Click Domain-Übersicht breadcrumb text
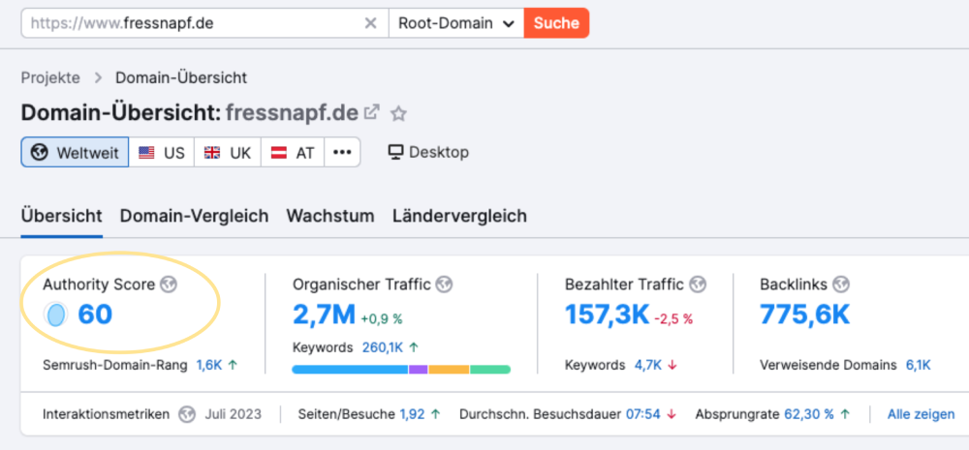 click(181, 77)
